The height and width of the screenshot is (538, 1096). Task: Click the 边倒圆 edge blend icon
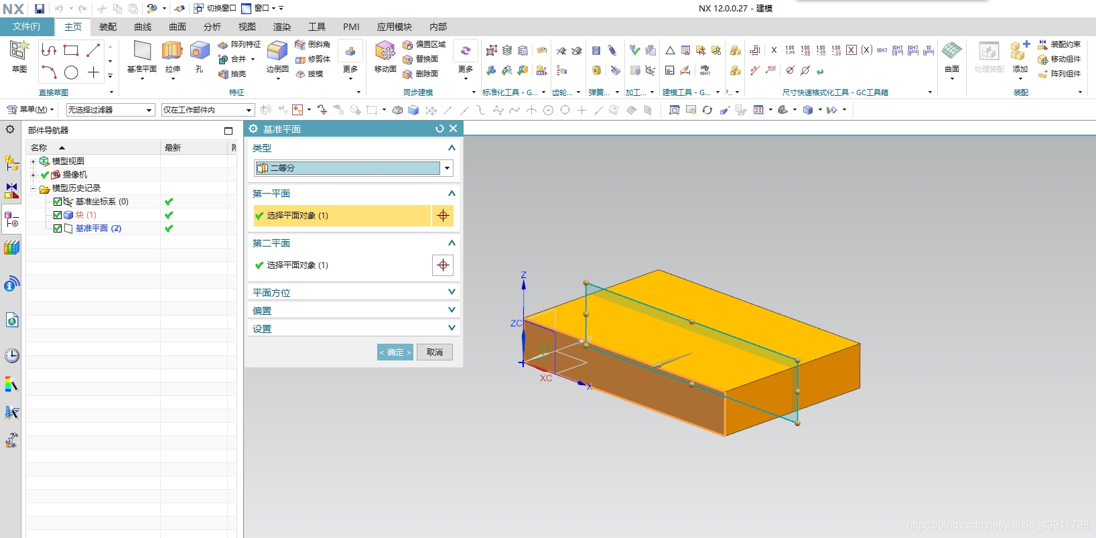pyautogui.click(x=277, y=51)
